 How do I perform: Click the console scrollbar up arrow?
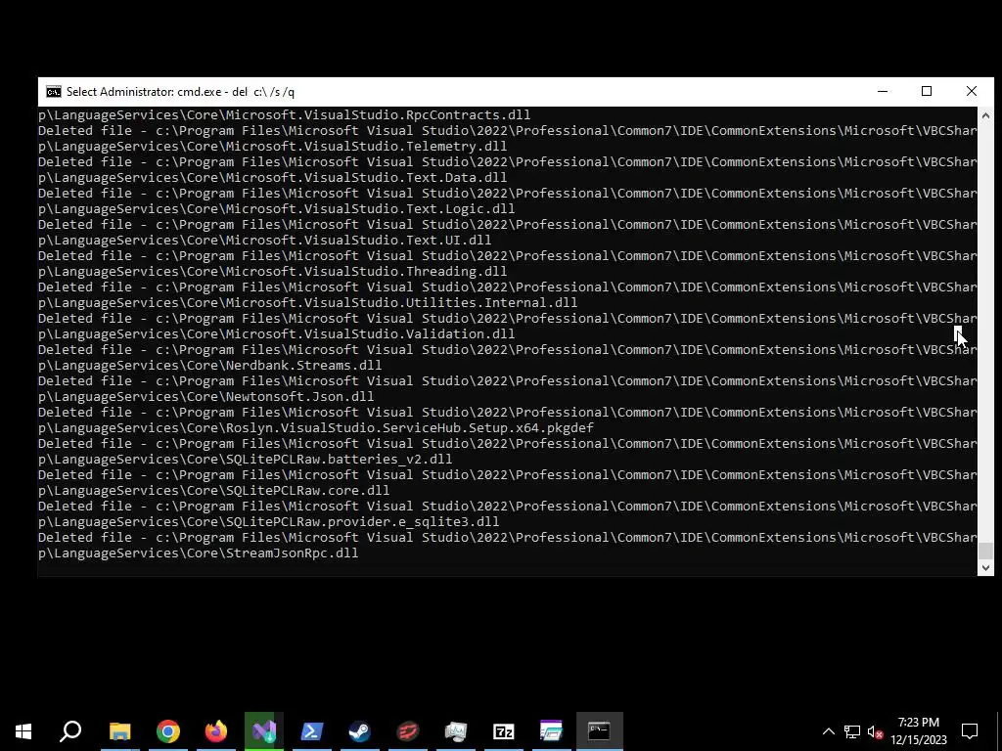985,115
